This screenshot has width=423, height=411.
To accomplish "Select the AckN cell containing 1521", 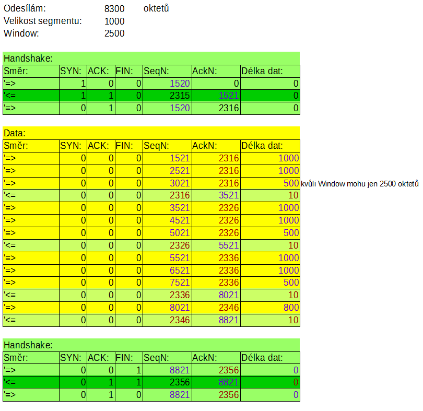I will coord(216,96).
